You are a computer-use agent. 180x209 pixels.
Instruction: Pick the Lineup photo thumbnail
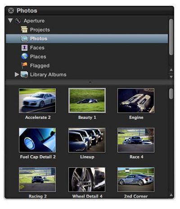[x=87, y=140]
